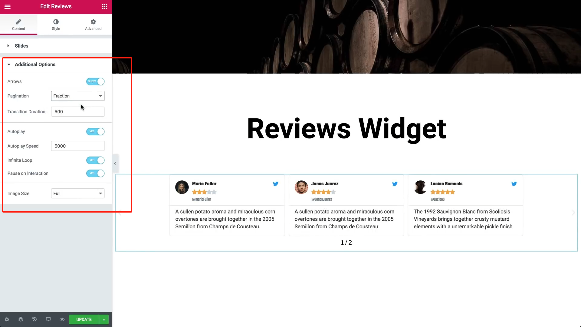Open the revision History icon
This screenshot has width=581, height=327.
click(x=34, y=319)
